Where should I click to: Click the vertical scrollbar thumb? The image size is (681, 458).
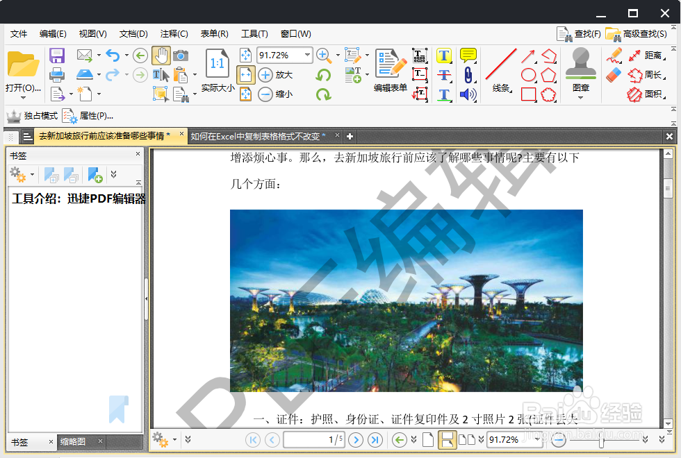[668, 188]
